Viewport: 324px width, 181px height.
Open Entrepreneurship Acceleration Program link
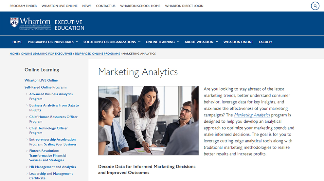tap(53, 142)
